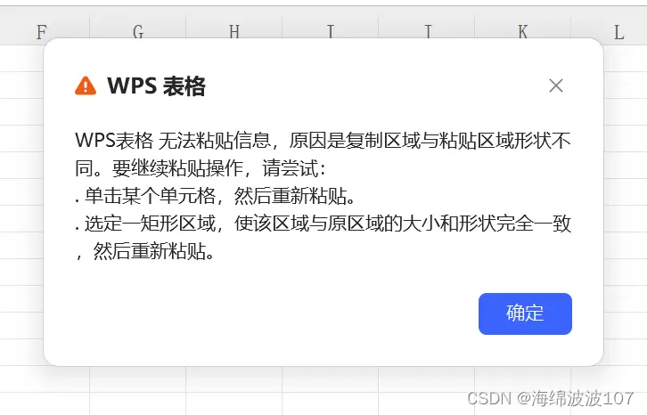Click the text "WPS表格 无法粘贴信息"
Screen dimensions: 647x415
click(x=173, y=141)
